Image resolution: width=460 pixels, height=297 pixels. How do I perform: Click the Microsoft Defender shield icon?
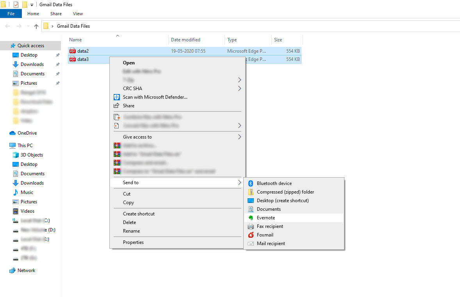pyautogui.click(x=117, y=97)
